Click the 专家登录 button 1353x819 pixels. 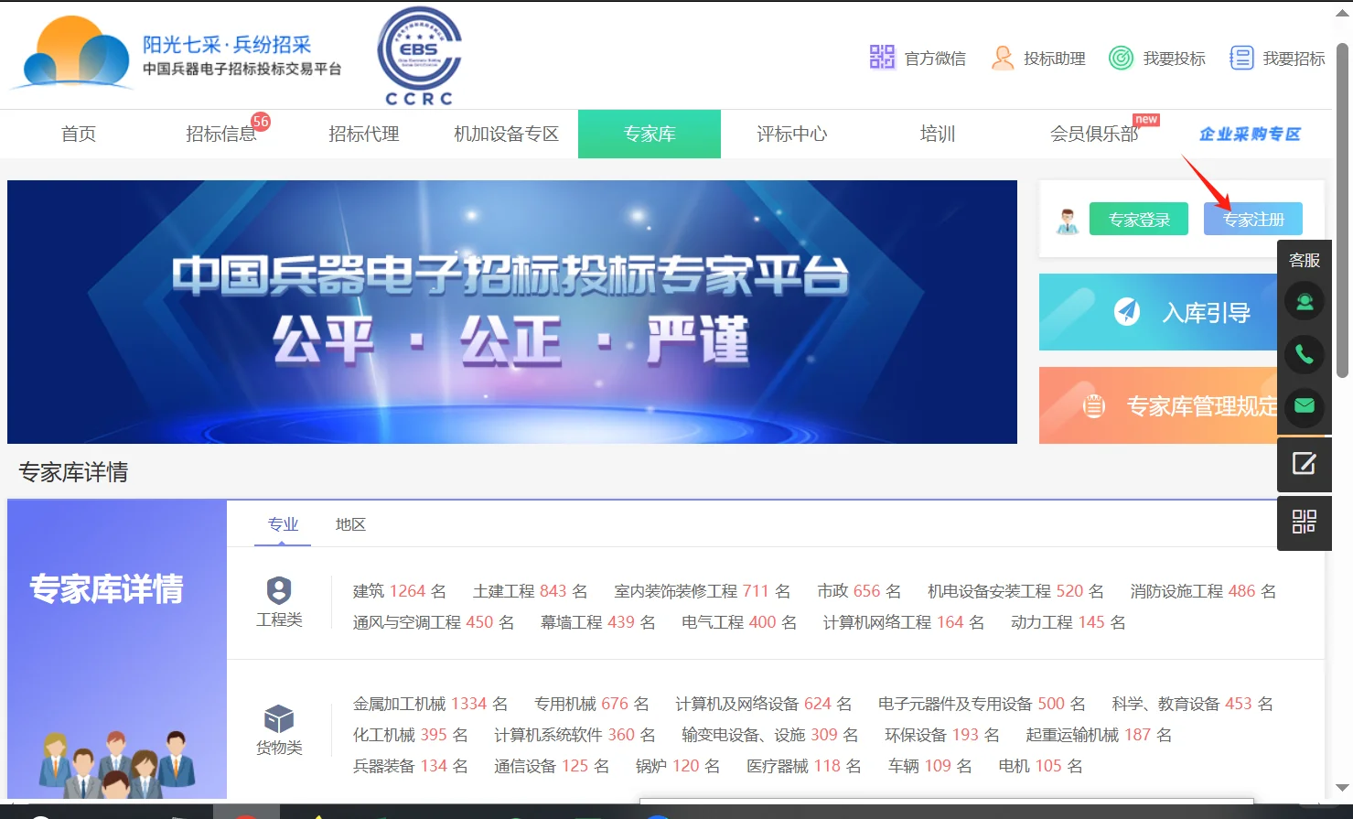point(1138,219)
